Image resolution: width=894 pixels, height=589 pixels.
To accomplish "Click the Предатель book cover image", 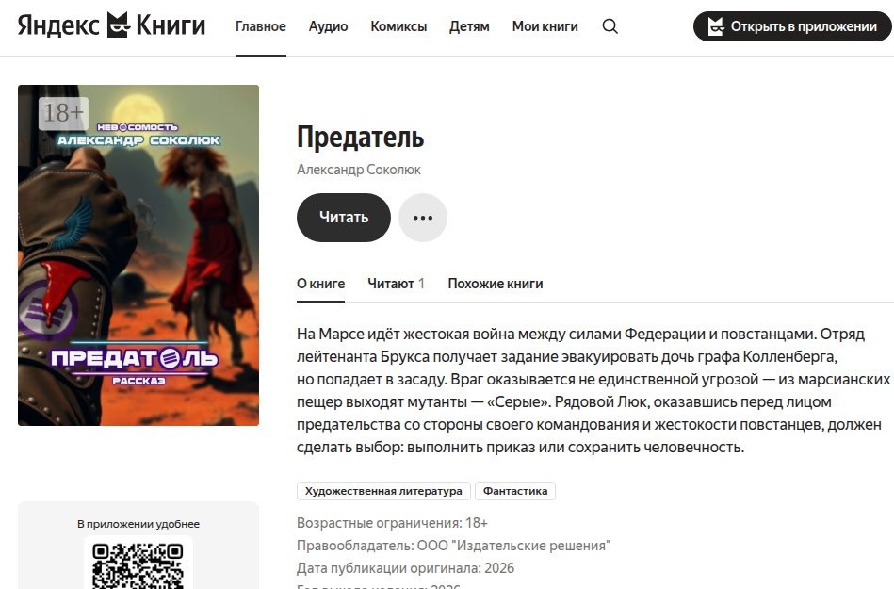I will 138,255.
